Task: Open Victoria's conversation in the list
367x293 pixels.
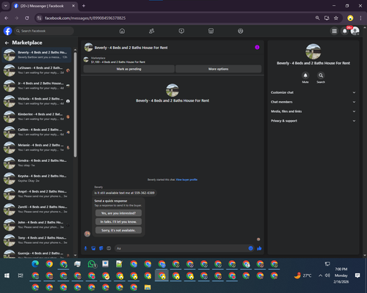Action: (37, 101)
